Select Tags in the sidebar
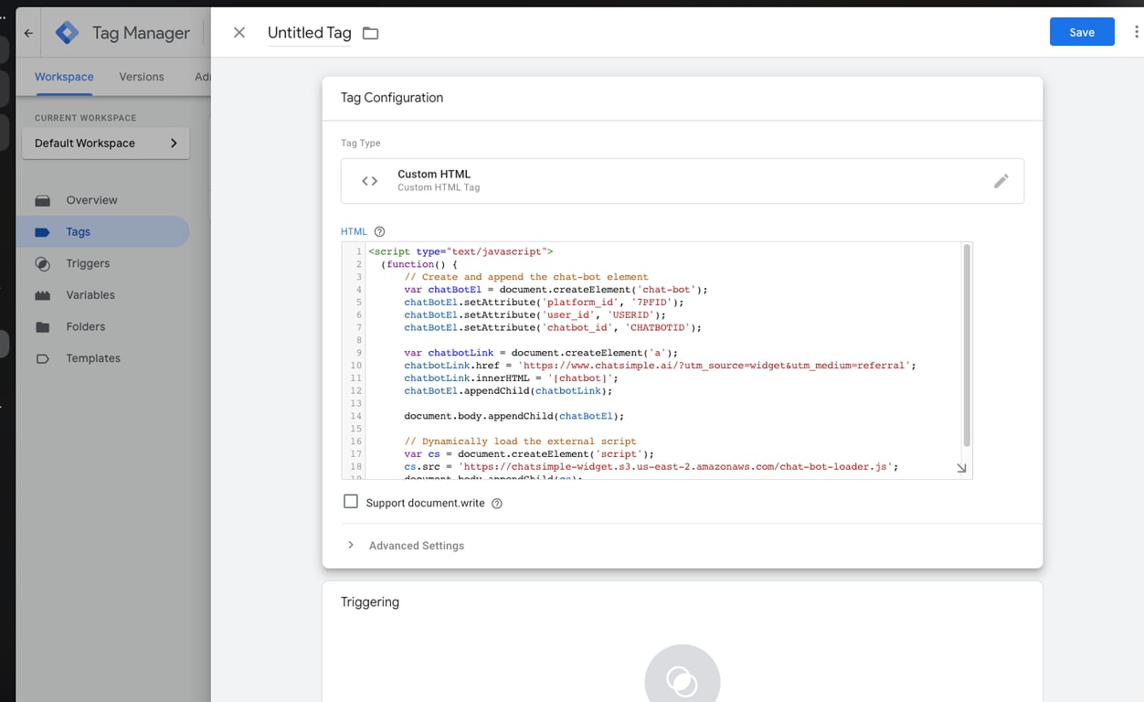Screen dimensions: 1144x702 [102, 232]
